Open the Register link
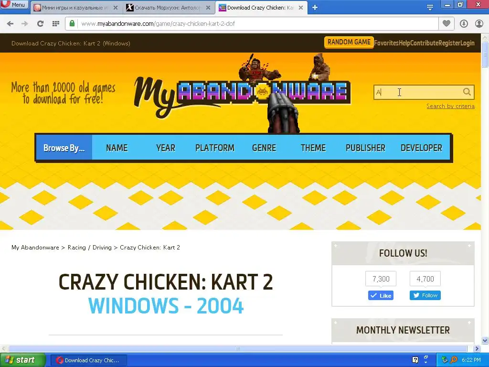Image resolution: width=489 pixels, height=367 pixels. point(449,43)
